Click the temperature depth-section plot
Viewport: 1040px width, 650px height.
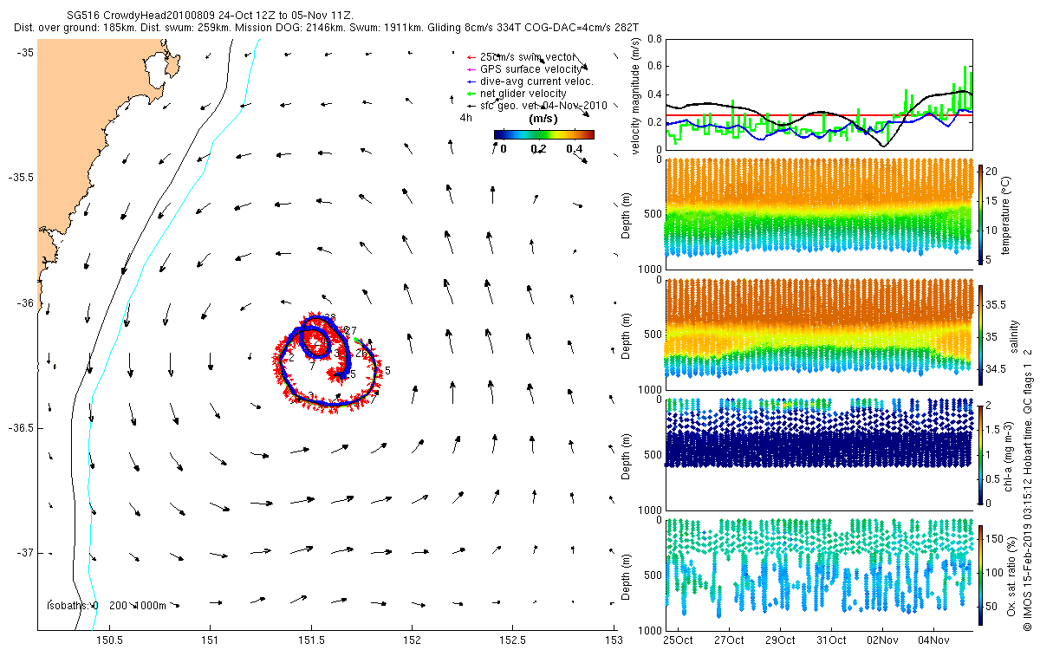coord(819,213)
